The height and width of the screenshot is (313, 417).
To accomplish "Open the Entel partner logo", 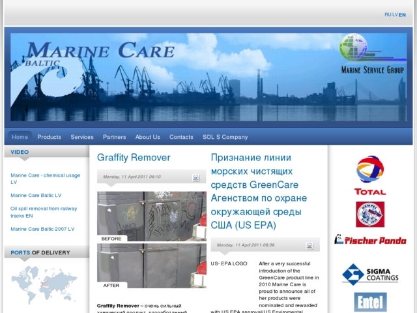I will click(370, 302).
